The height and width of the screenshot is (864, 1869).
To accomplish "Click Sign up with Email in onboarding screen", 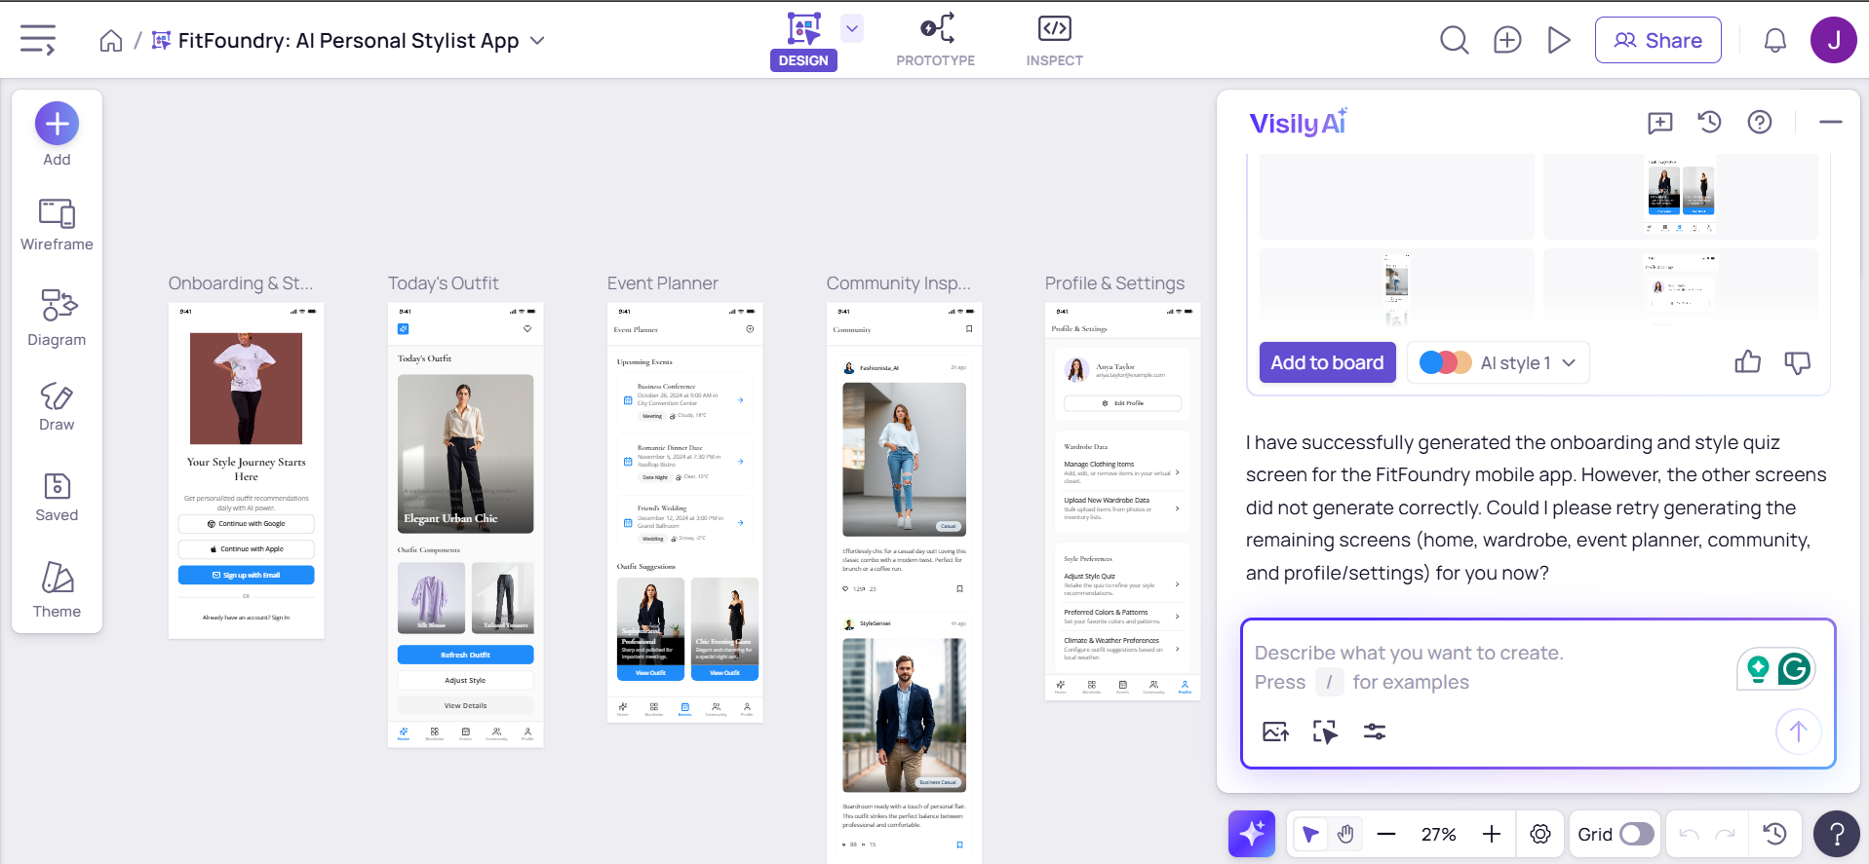I will (x=246, y=575).
